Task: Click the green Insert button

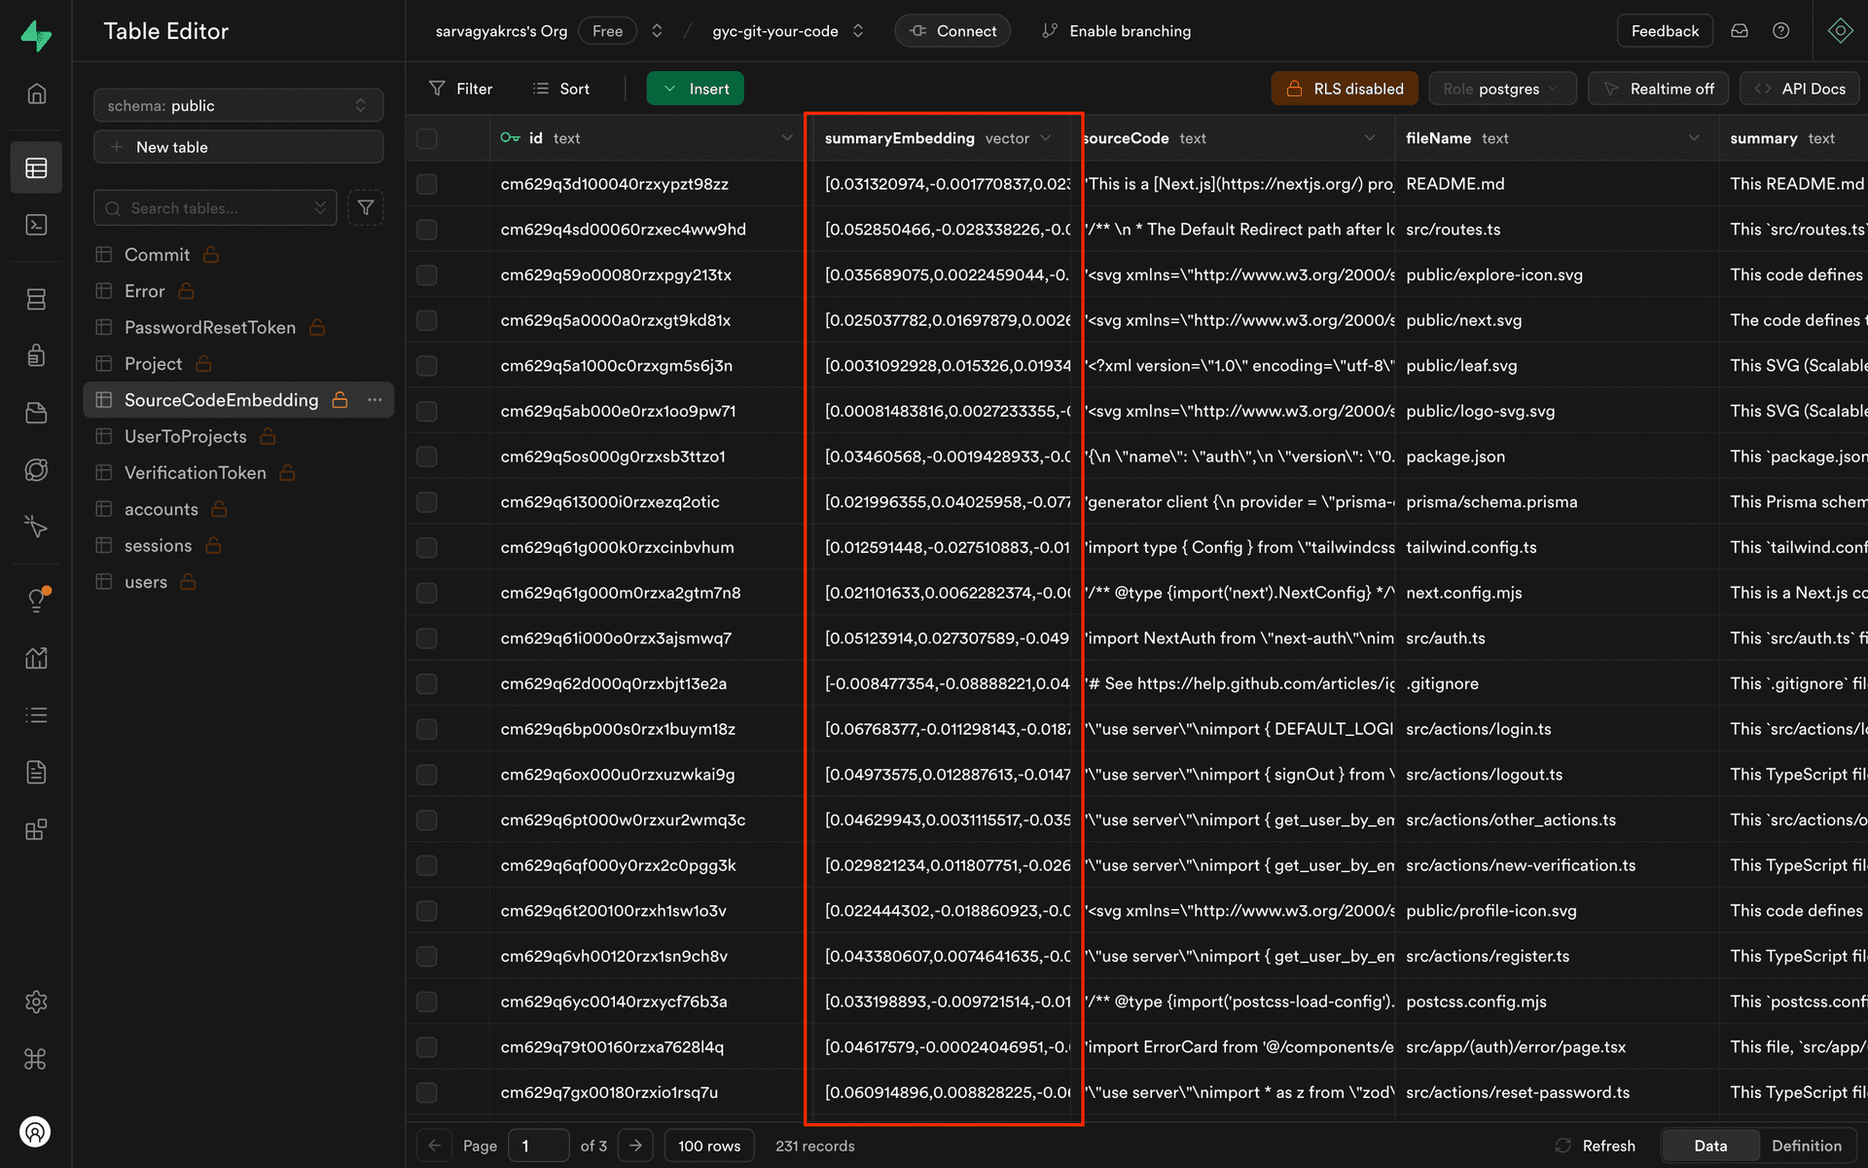Action: [x=695, y=89]
